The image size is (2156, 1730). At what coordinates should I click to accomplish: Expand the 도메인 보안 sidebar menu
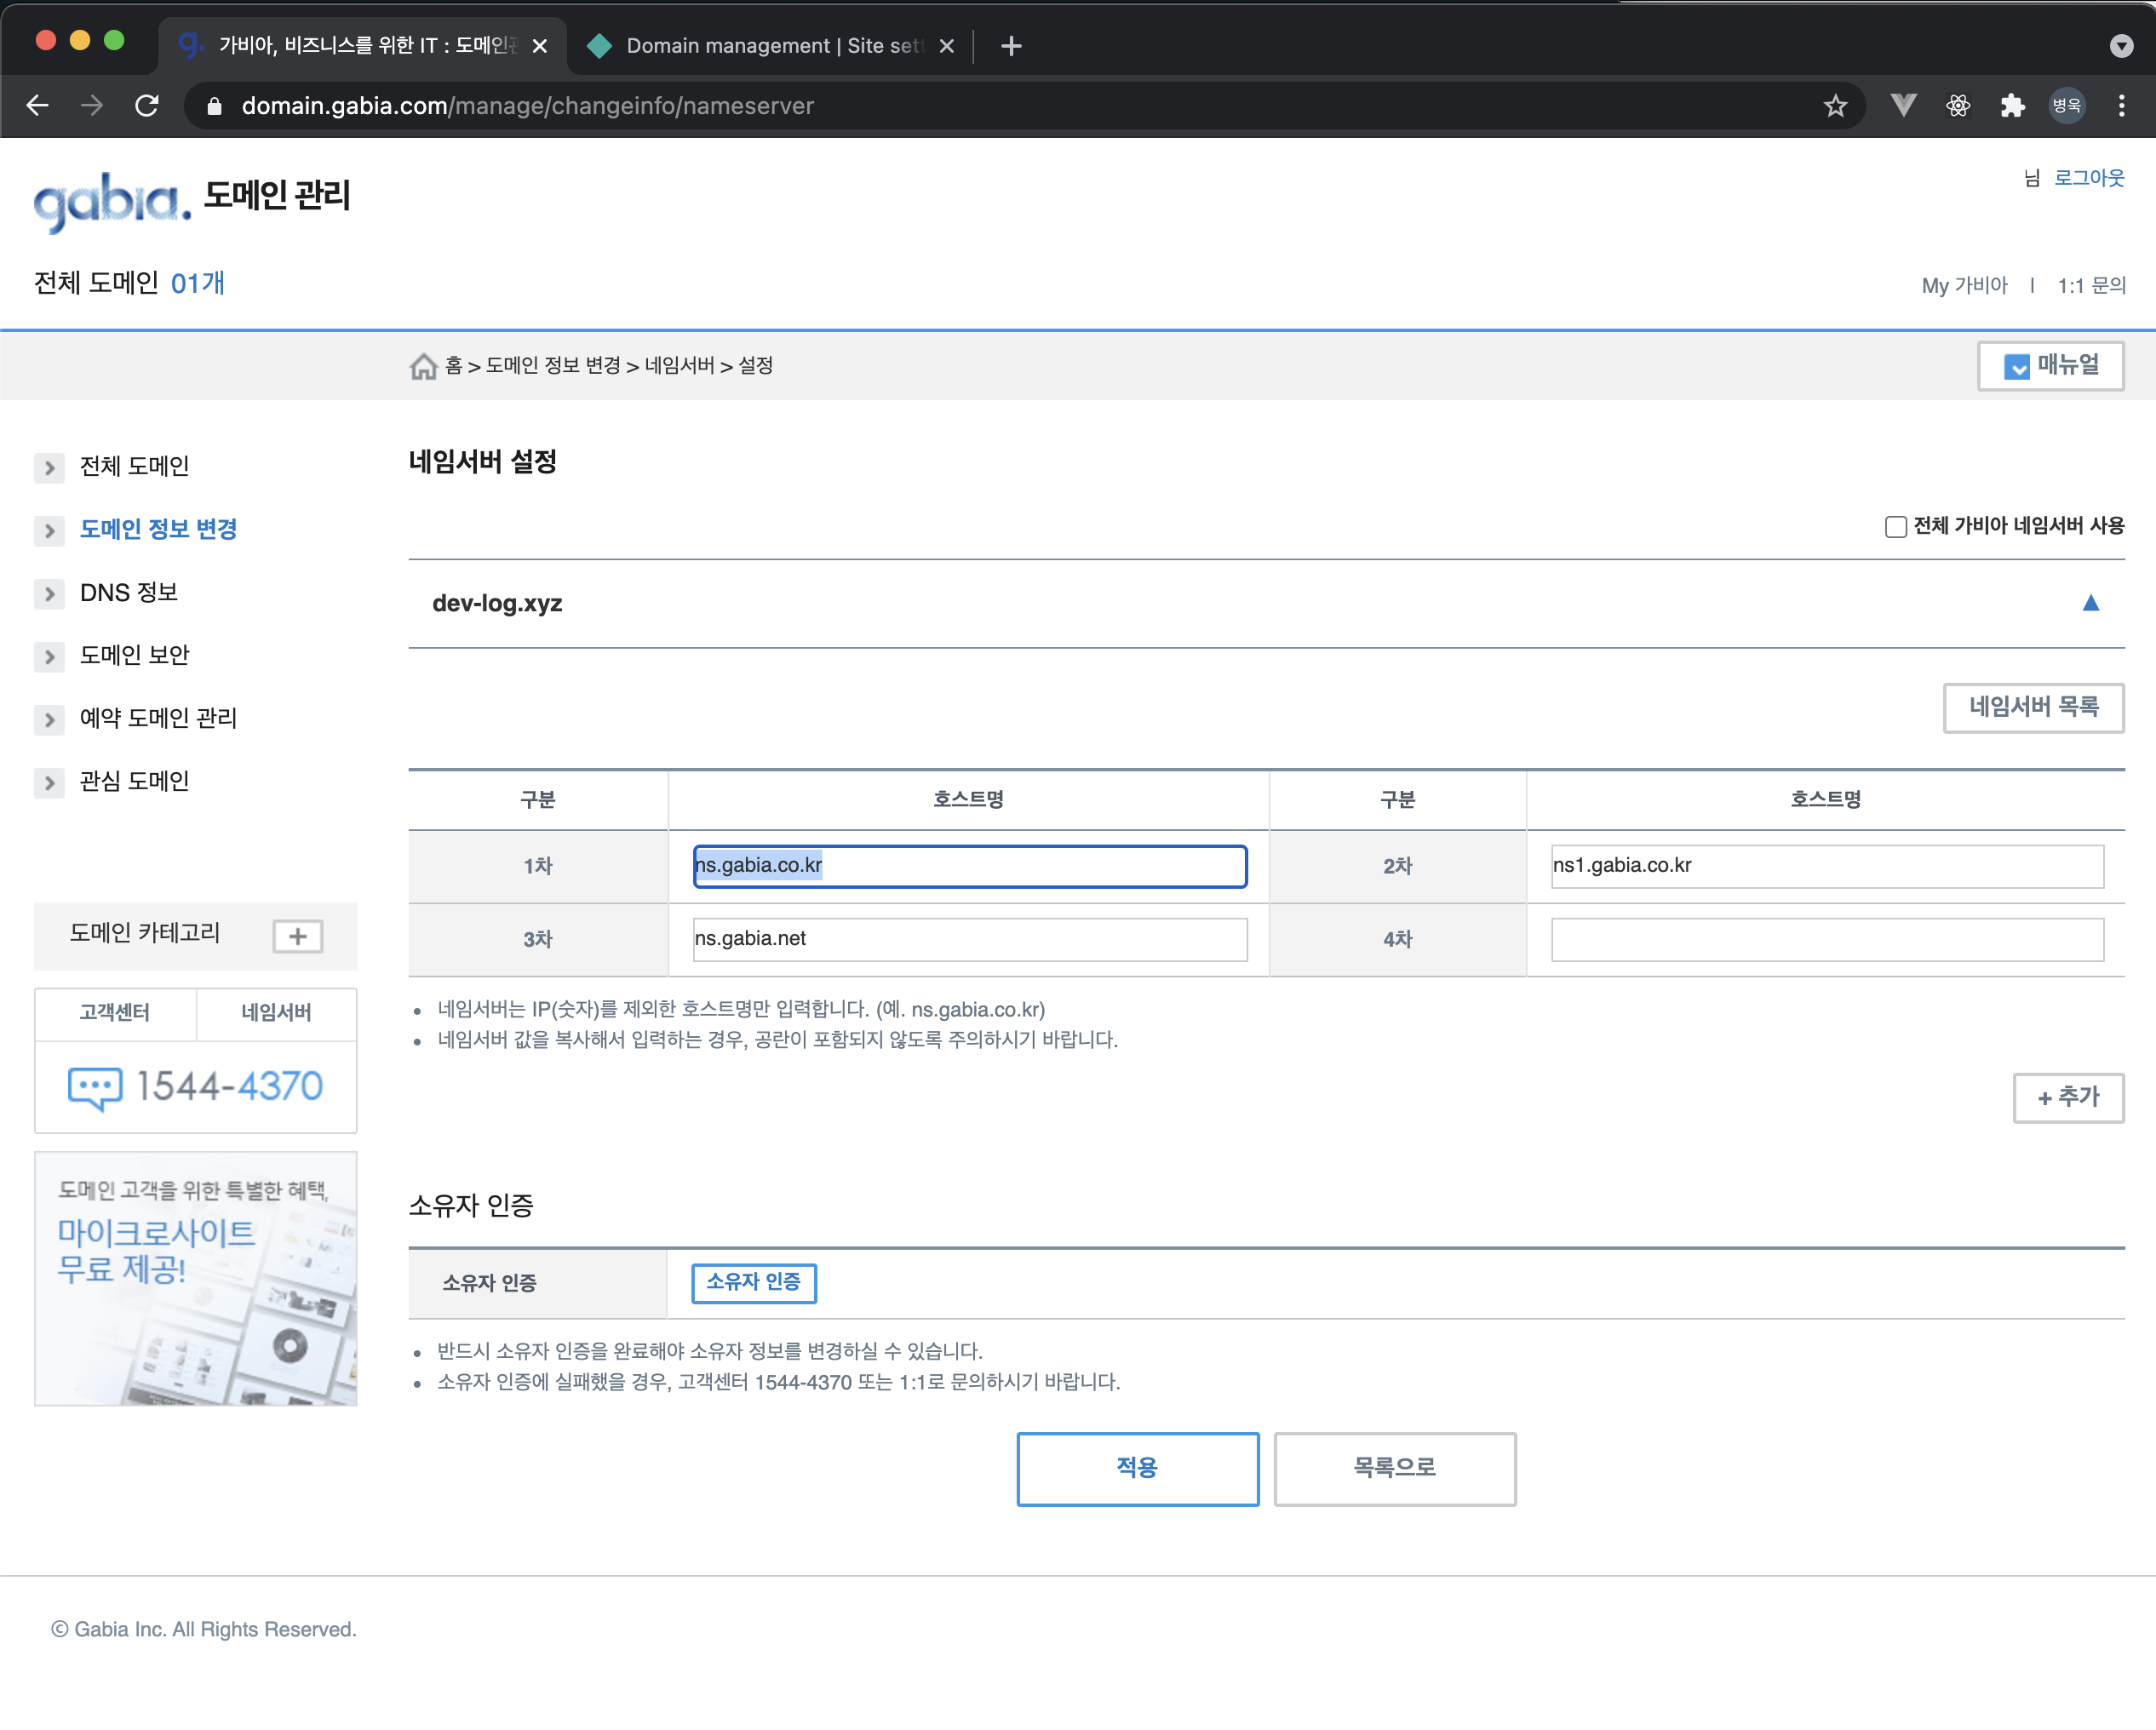[134, 655]
